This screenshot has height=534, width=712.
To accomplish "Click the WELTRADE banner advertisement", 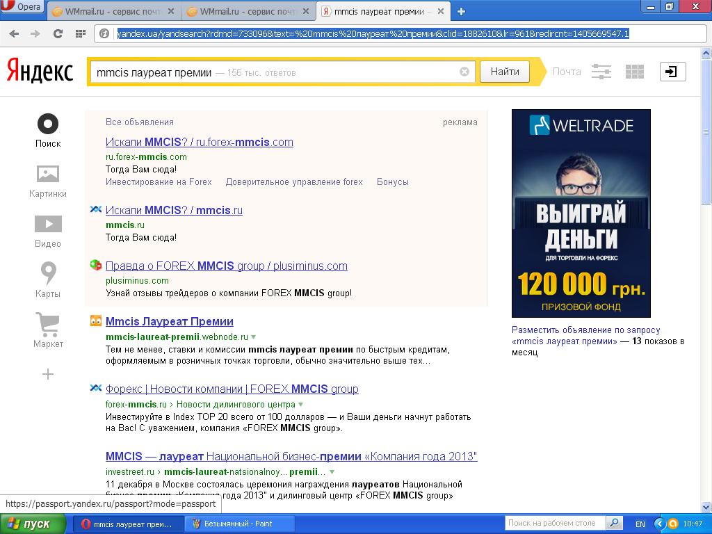I will pyautogui.click(x=581, y=213).
